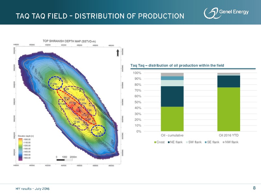The height and width of the screenshot is (196, 261).
Task: Click the elevation color scale bar
Action: (20, 149)
